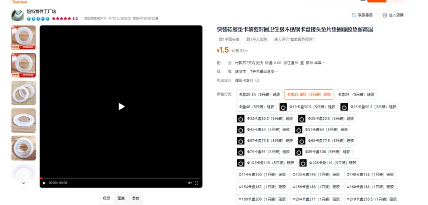Click the 退货宝 label
The width and height of the screenshot is (428, 205).
240,72
